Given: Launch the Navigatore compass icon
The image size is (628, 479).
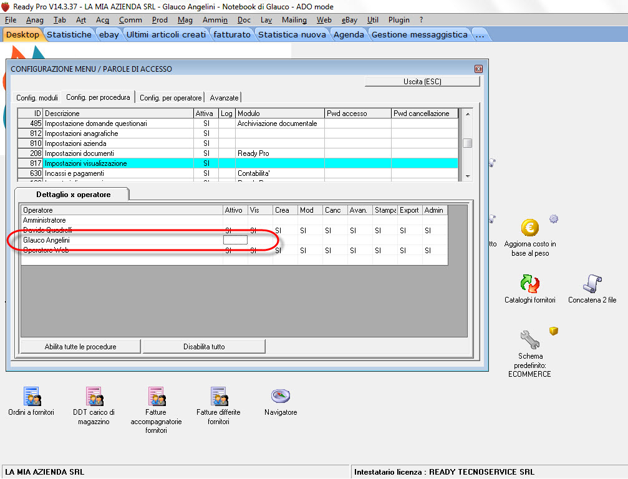Looking at the screenshot, I should click(x=281, y=396).
